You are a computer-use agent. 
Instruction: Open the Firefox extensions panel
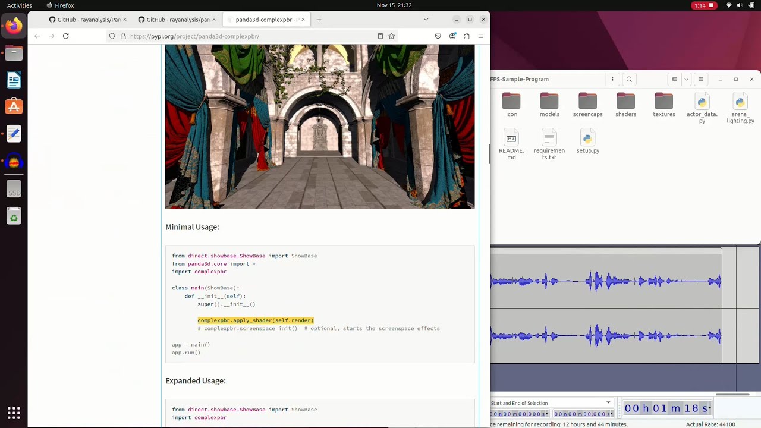click(x=467, y=36)
